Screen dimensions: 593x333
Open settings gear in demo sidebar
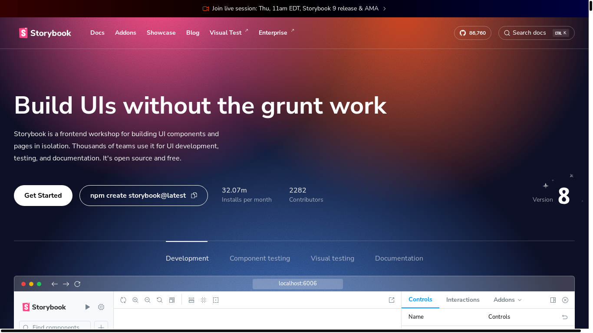coord(101,307)
